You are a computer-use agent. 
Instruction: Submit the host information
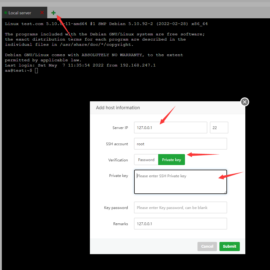tap(229, 247)
